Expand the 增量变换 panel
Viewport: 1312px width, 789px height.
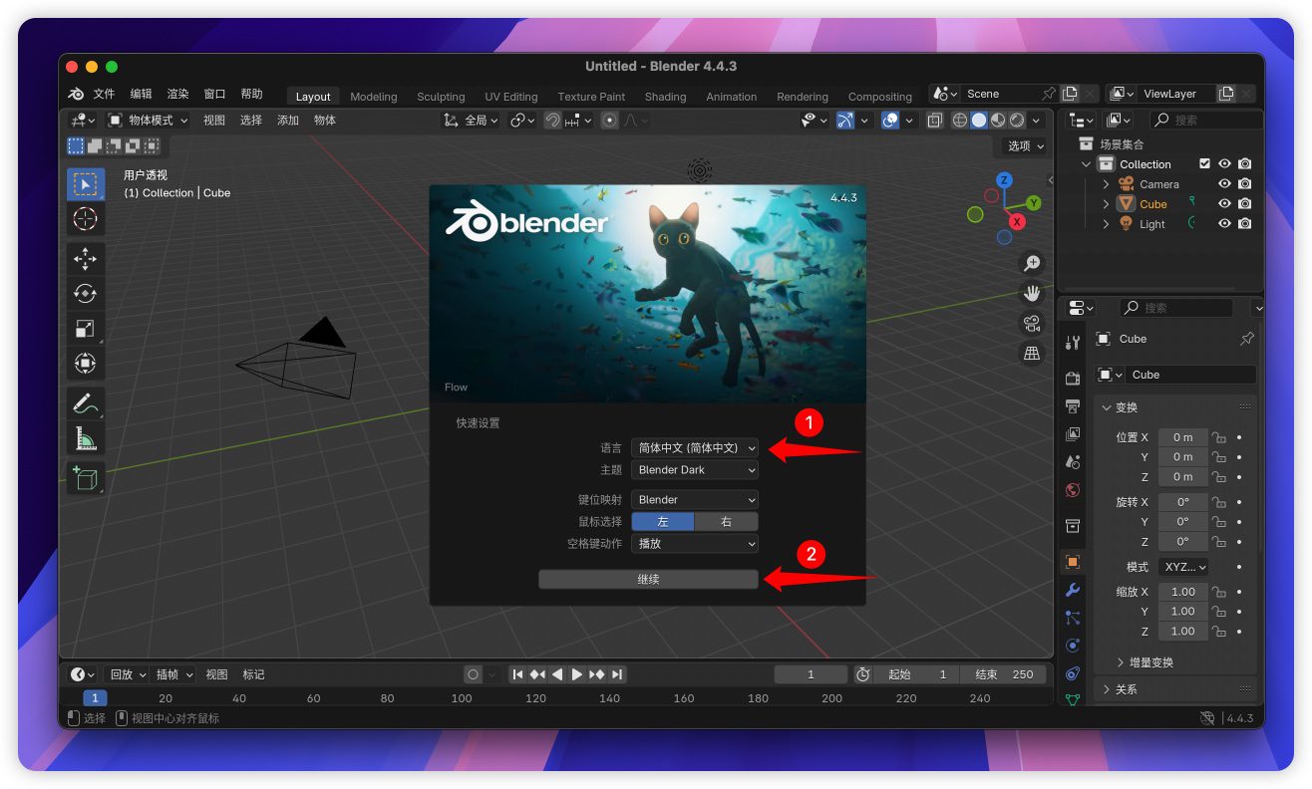click(1149, 662)
